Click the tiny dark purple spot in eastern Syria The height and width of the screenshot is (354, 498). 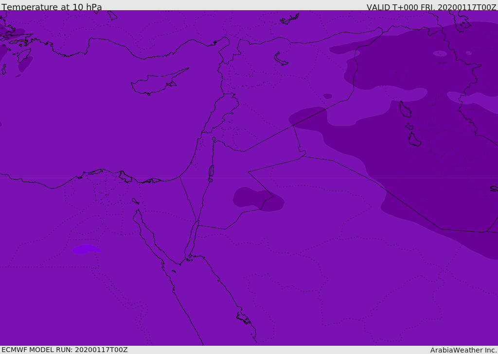[328, 96]
